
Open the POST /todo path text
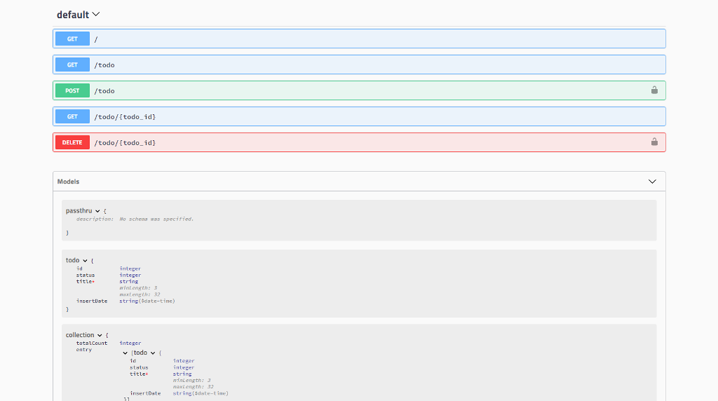point(104,91)
